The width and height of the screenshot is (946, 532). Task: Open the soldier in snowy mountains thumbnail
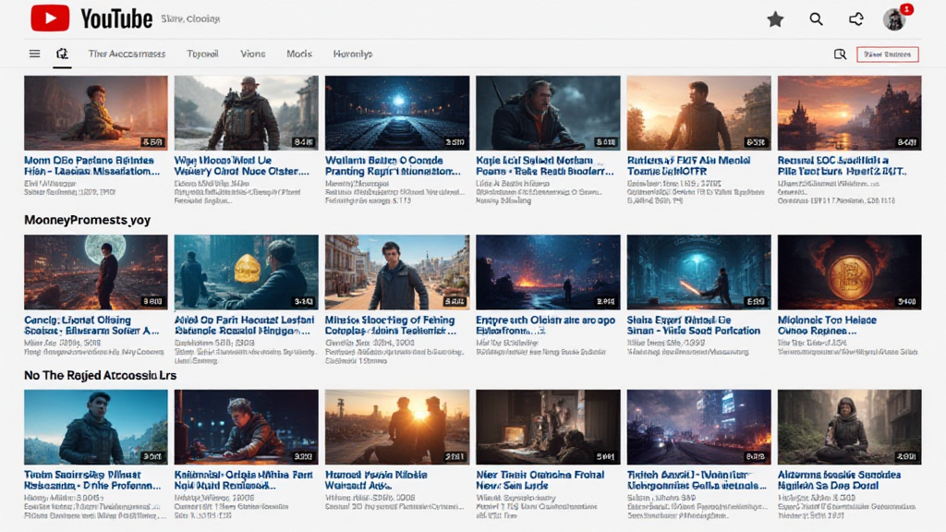246,113
